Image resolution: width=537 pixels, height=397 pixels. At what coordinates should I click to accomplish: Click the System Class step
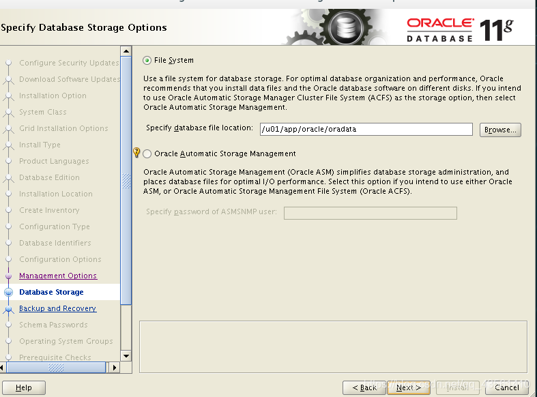point(43,113)
